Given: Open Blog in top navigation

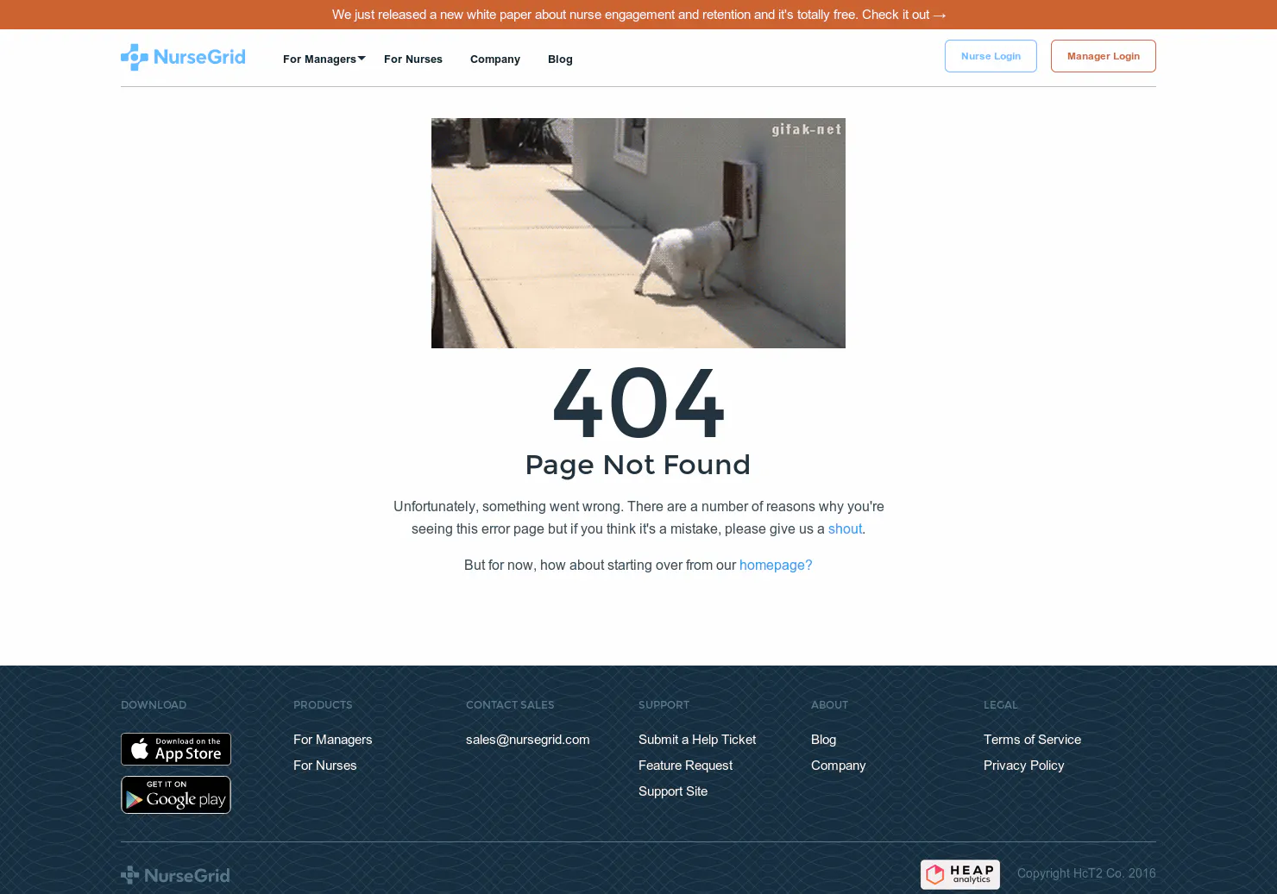Looking at the screenshot, I should coord(560,59).
